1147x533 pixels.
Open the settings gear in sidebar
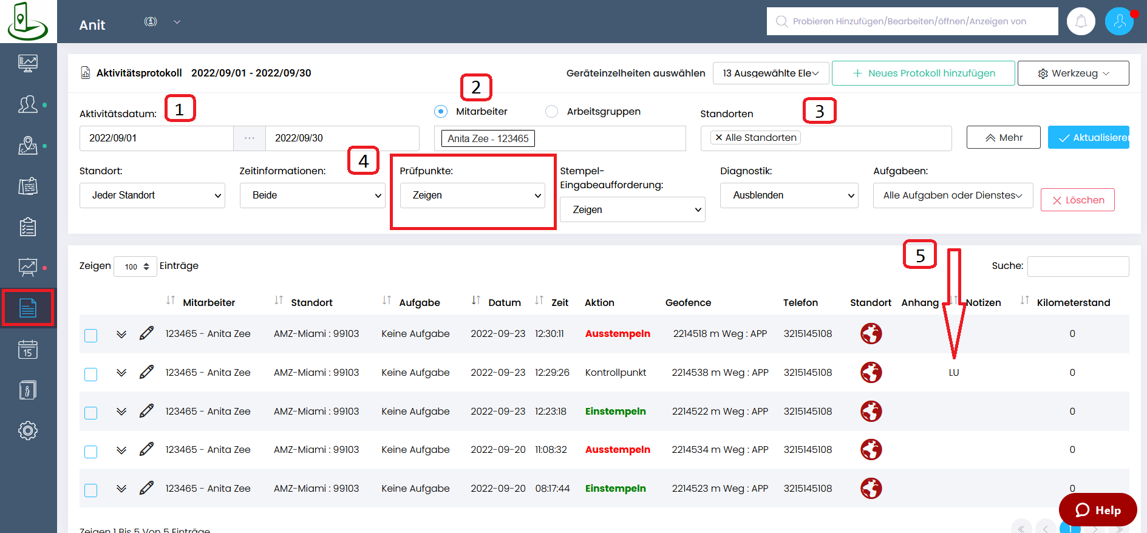28,430
